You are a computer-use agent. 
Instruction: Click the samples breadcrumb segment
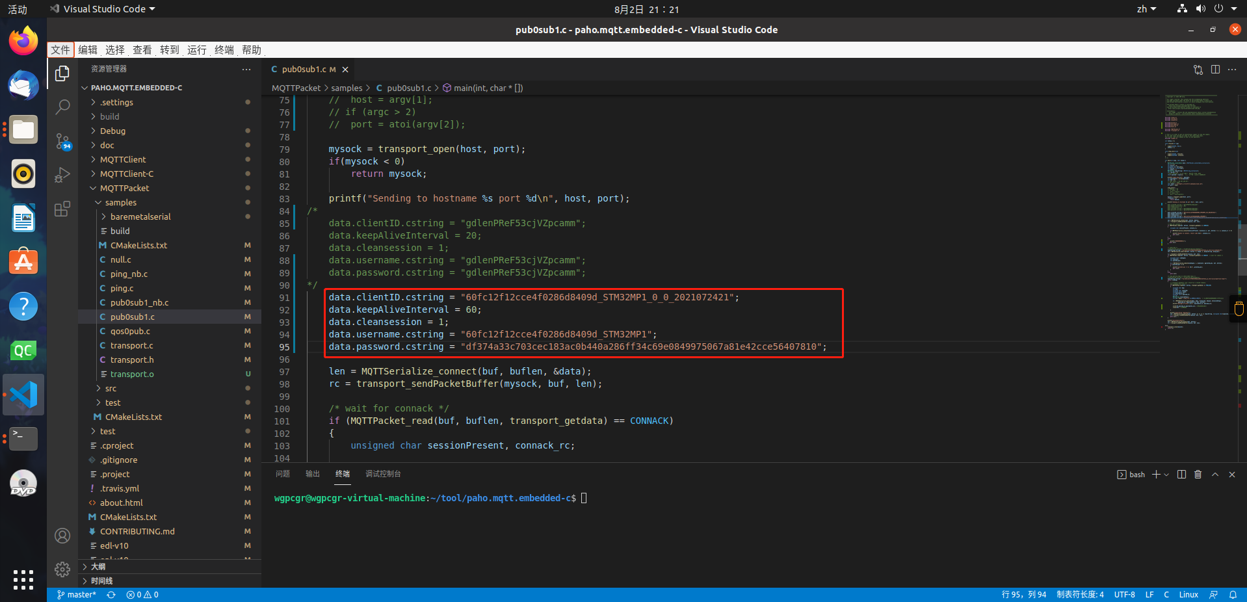[x=347, y=88]
